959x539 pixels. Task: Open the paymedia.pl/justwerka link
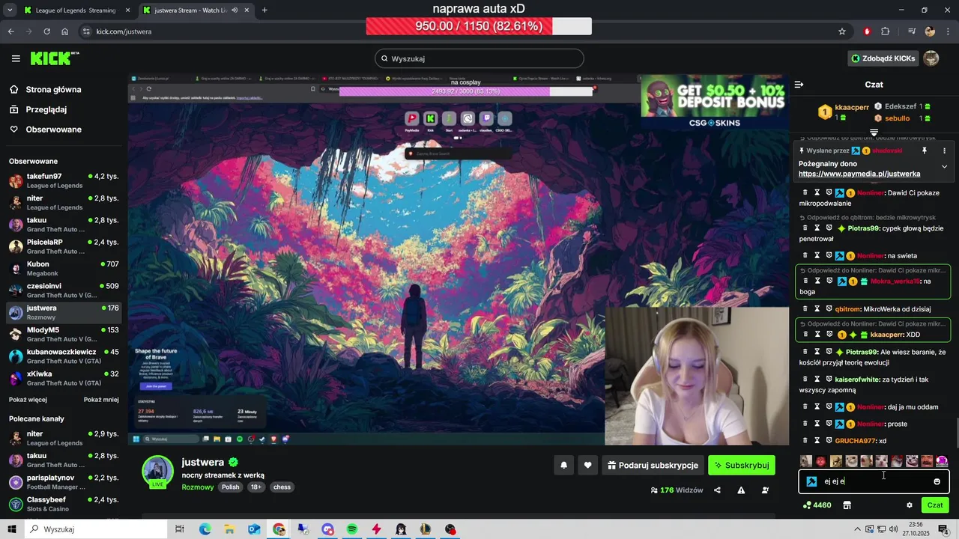[x=859, y=174]
